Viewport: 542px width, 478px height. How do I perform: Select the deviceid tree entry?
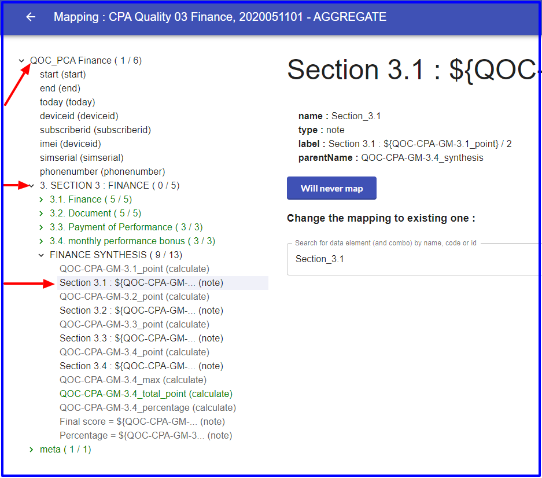pyautogui.click(x=79, y=116)
